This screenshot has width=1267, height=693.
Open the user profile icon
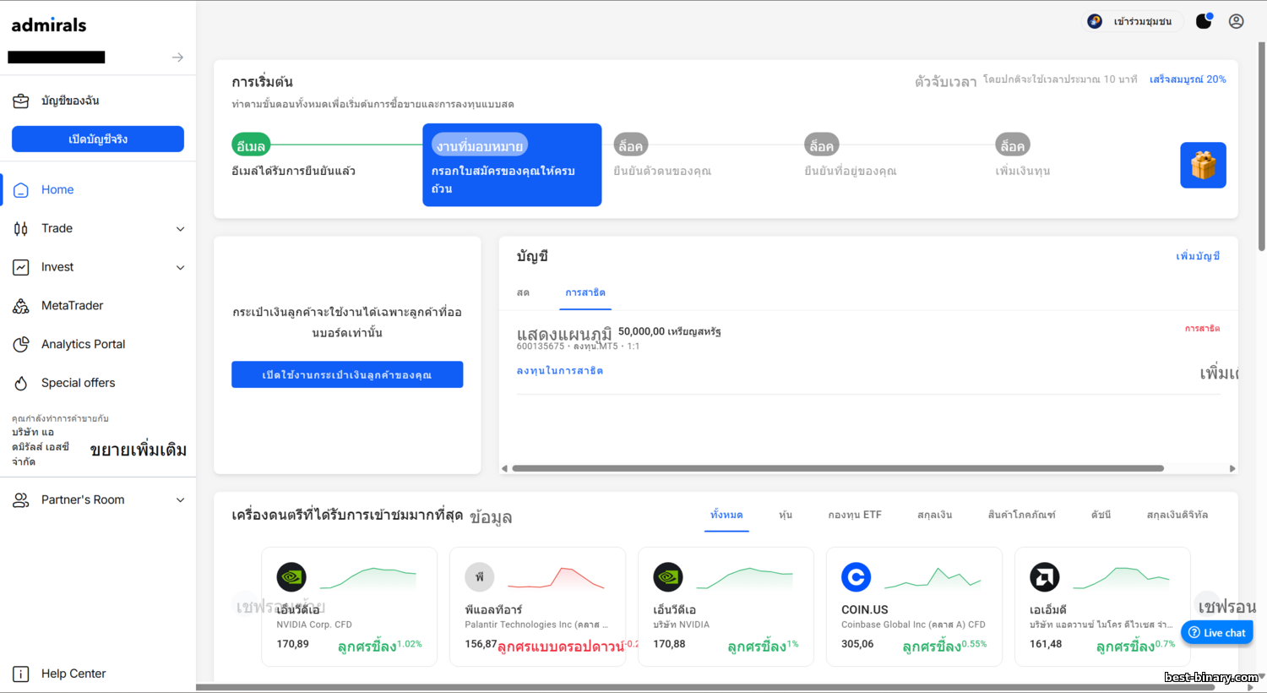point(1236,21)
